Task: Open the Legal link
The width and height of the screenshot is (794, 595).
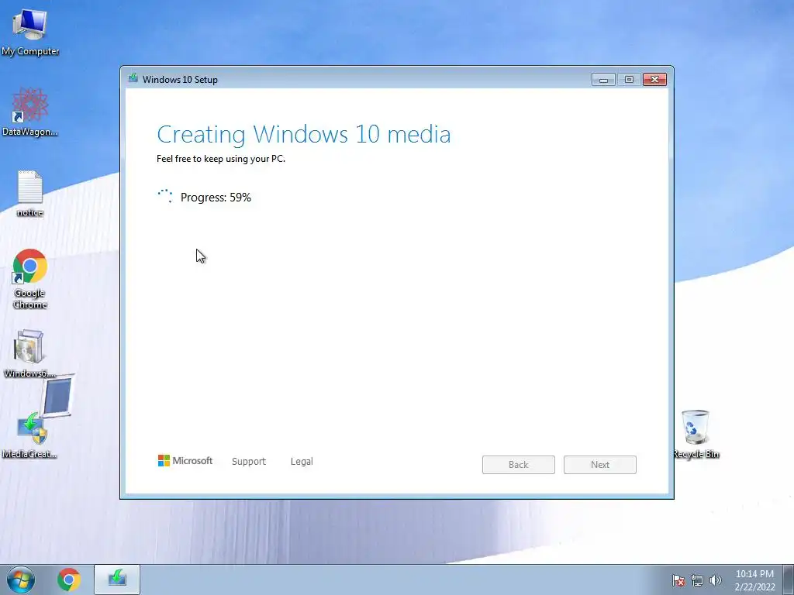Action: 302,462
